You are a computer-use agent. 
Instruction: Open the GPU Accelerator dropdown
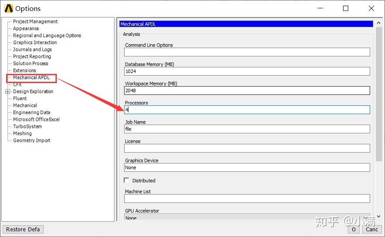point(247,217)
